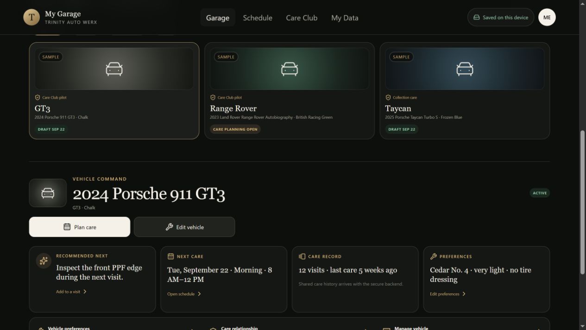
Task: Click the page scrollbar up arrow
Action: click(x=583, y=3)
